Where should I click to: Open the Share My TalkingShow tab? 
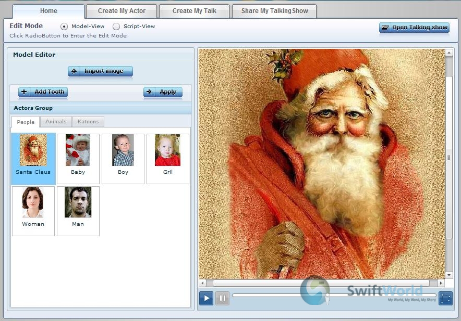[274, 11]
